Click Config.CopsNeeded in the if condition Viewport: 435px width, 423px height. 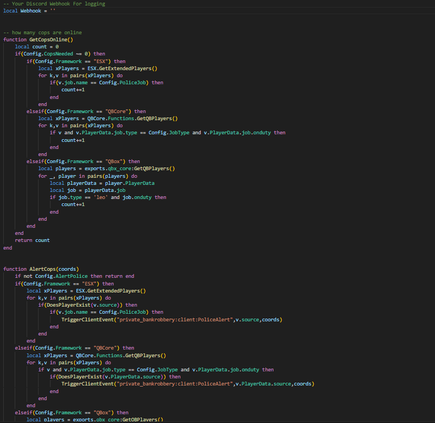pyautogui.click(x=48, y=54)
